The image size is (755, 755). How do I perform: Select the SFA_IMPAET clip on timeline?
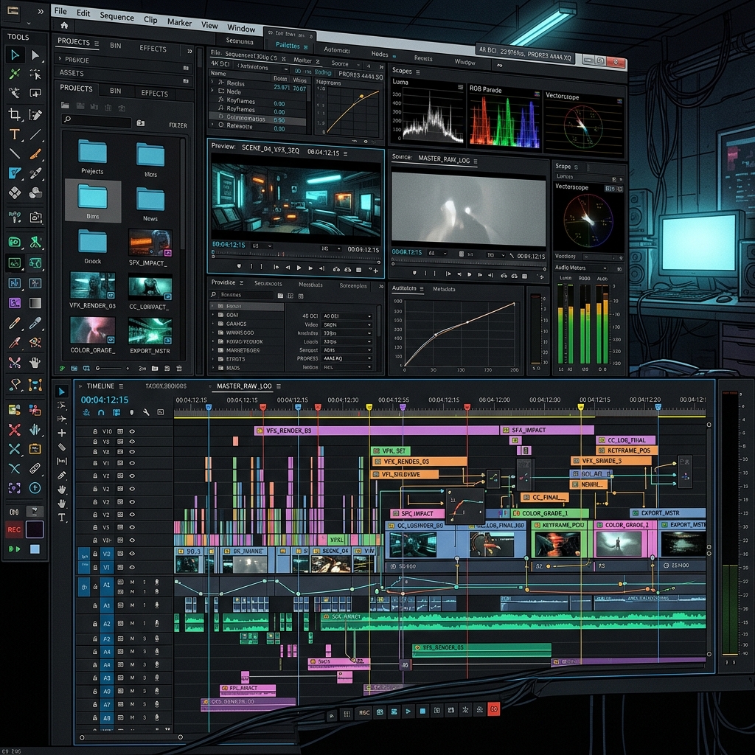(x=547, y=430)
